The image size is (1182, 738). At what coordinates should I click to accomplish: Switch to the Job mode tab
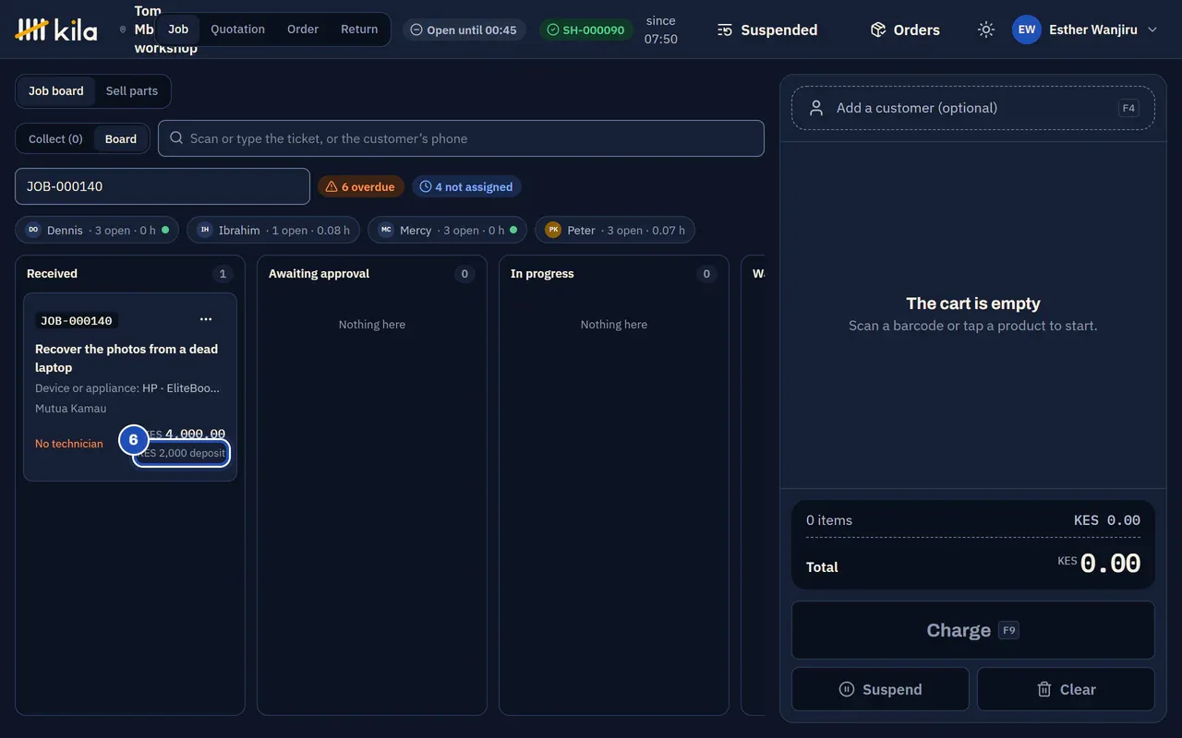(178, 30)
